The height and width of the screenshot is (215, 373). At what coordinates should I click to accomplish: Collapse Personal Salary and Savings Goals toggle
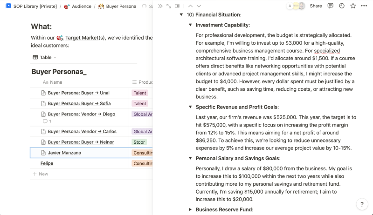pyautogui.click(x=190, y=158)
